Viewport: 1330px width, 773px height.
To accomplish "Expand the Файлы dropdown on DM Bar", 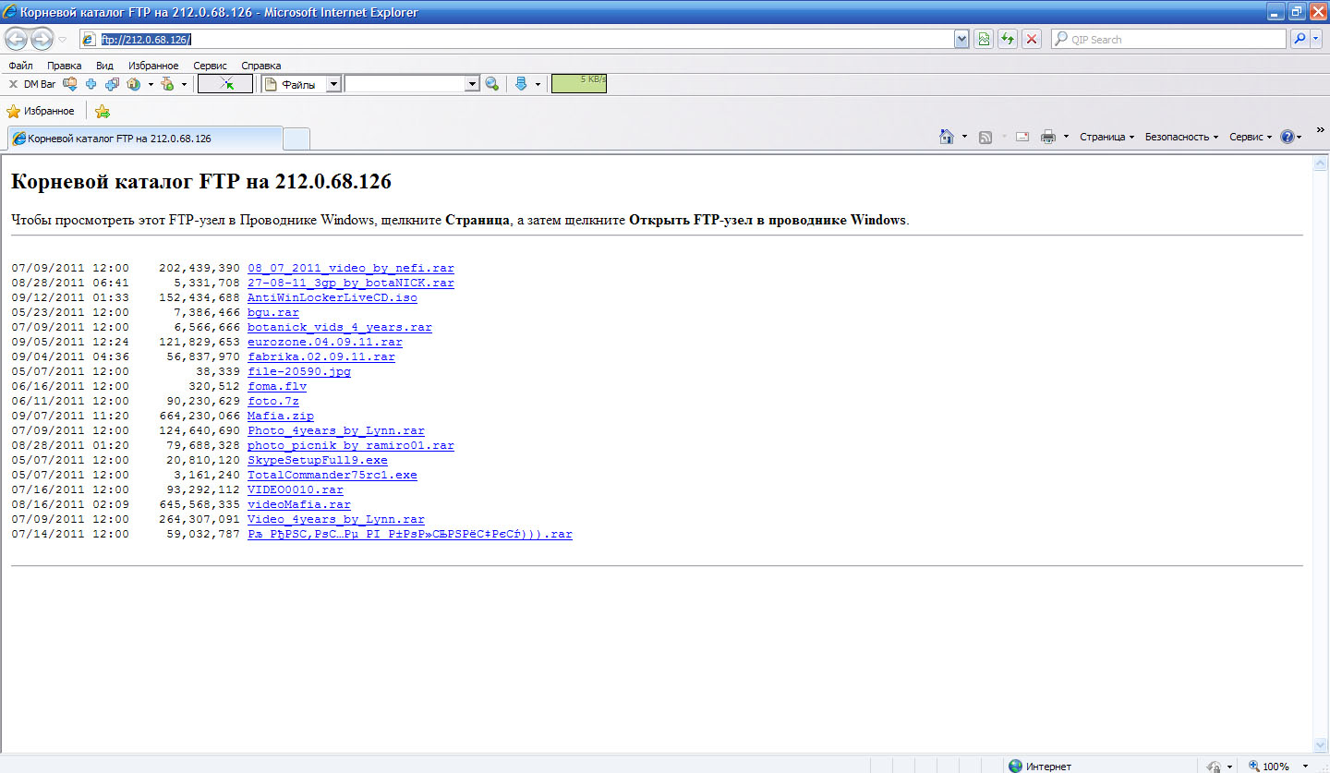I will [x=334, y=83].
